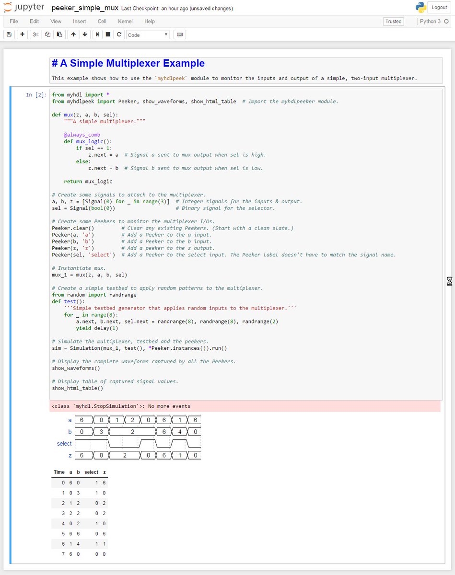
Task: Insert a cell below with plus icon
Action: click(23, 34)
